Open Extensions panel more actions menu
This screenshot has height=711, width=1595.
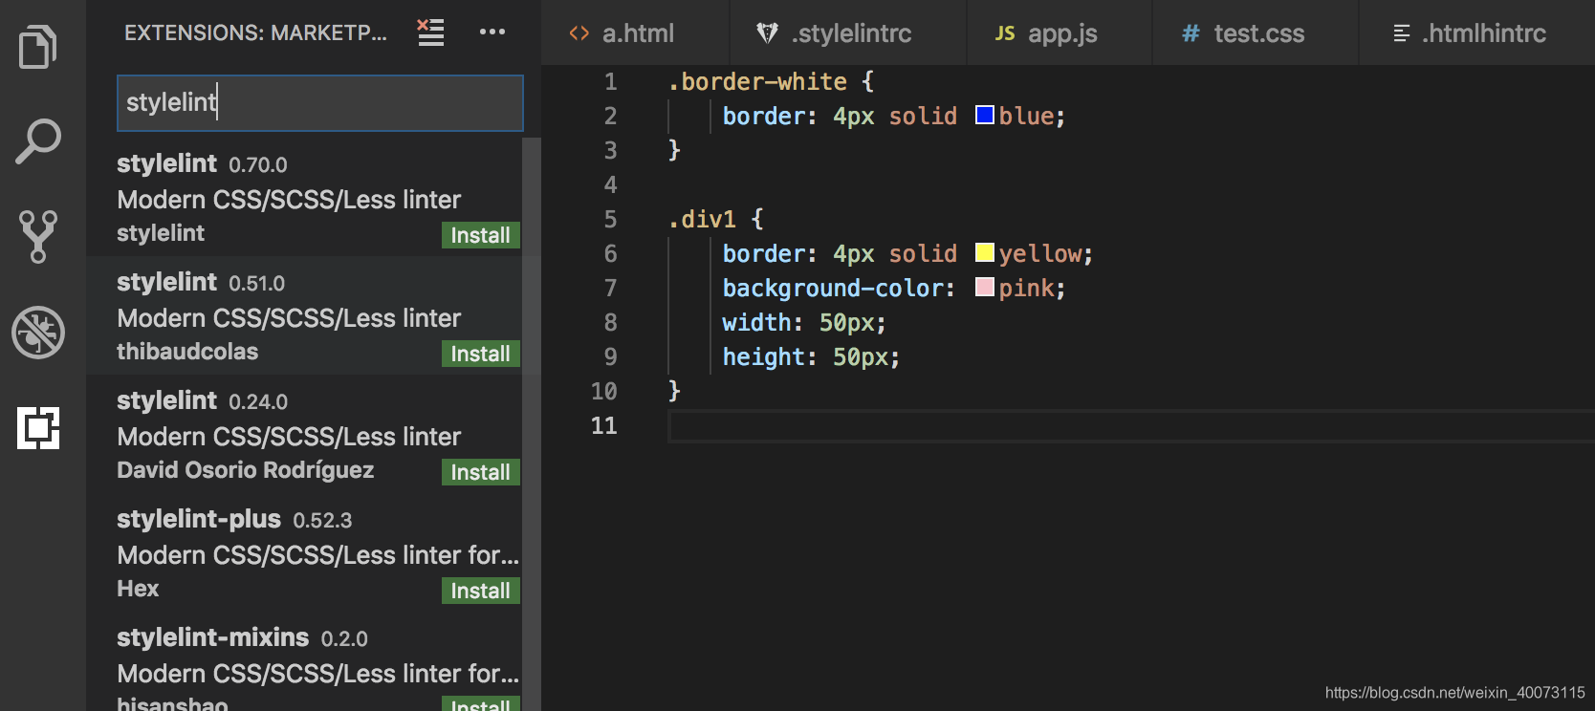click(x=492, y=32)
